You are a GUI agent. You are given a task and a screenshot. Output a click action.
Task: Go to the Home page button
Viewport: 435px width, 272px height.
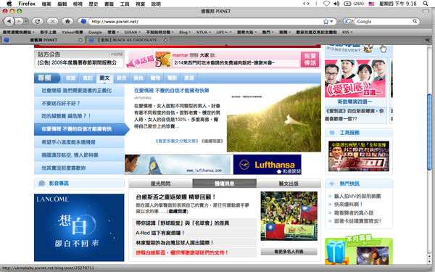(x=67, y=21)
